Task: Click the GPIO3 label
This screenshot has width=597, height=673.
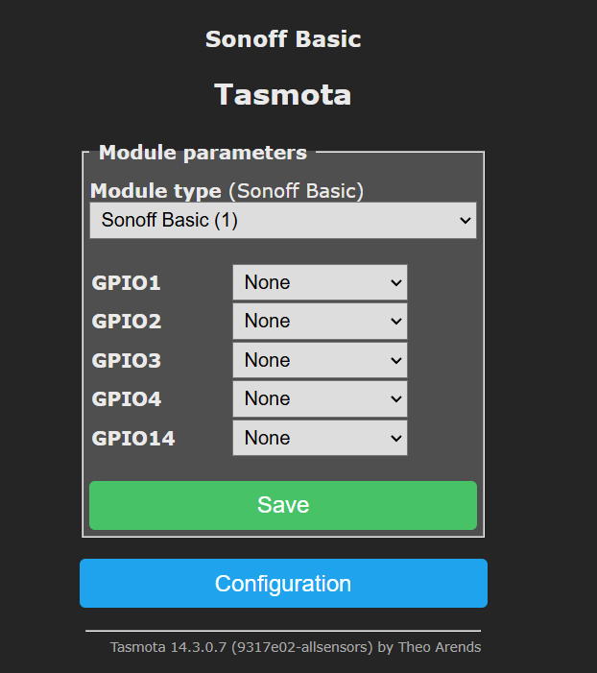Action: (x=127, y=361)
